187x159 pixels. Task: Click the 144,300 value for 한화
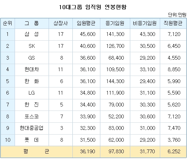[115, 81]
